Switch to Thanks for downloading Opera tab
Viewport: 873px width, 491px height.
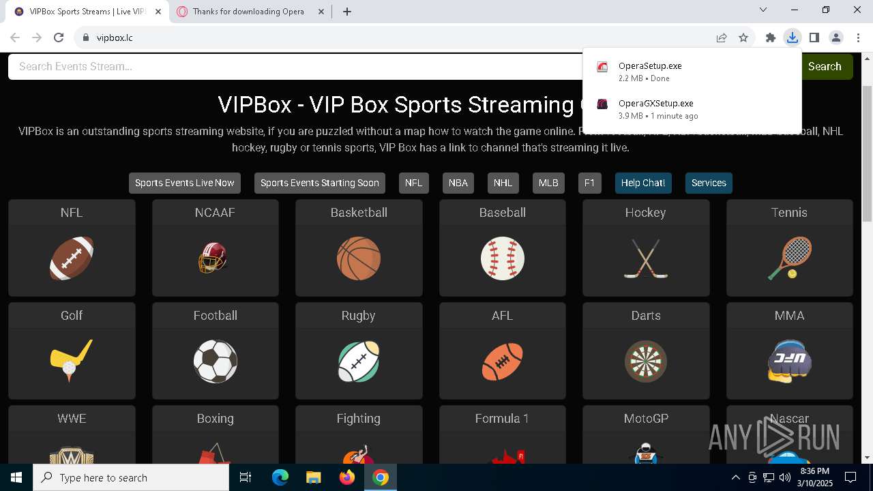[250, 12]
